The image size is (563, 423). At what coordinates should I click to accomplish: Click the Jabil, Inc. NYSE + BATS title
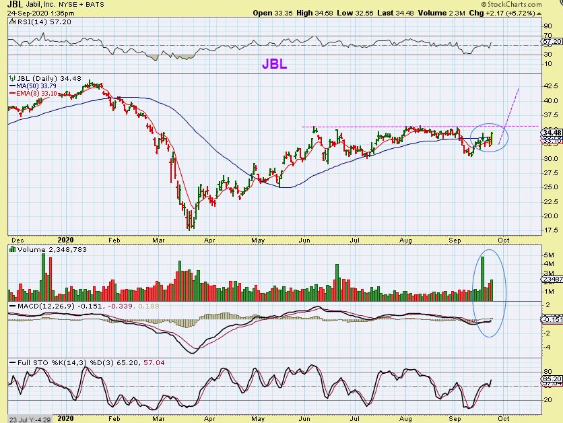point(65,5)
